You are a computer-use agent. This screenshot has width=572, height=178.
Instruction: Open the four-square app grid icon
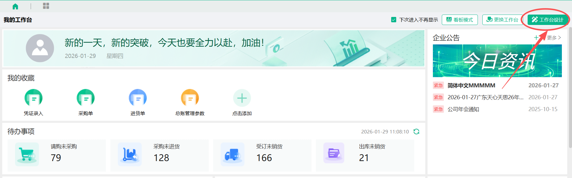click(x=46, y=6)
